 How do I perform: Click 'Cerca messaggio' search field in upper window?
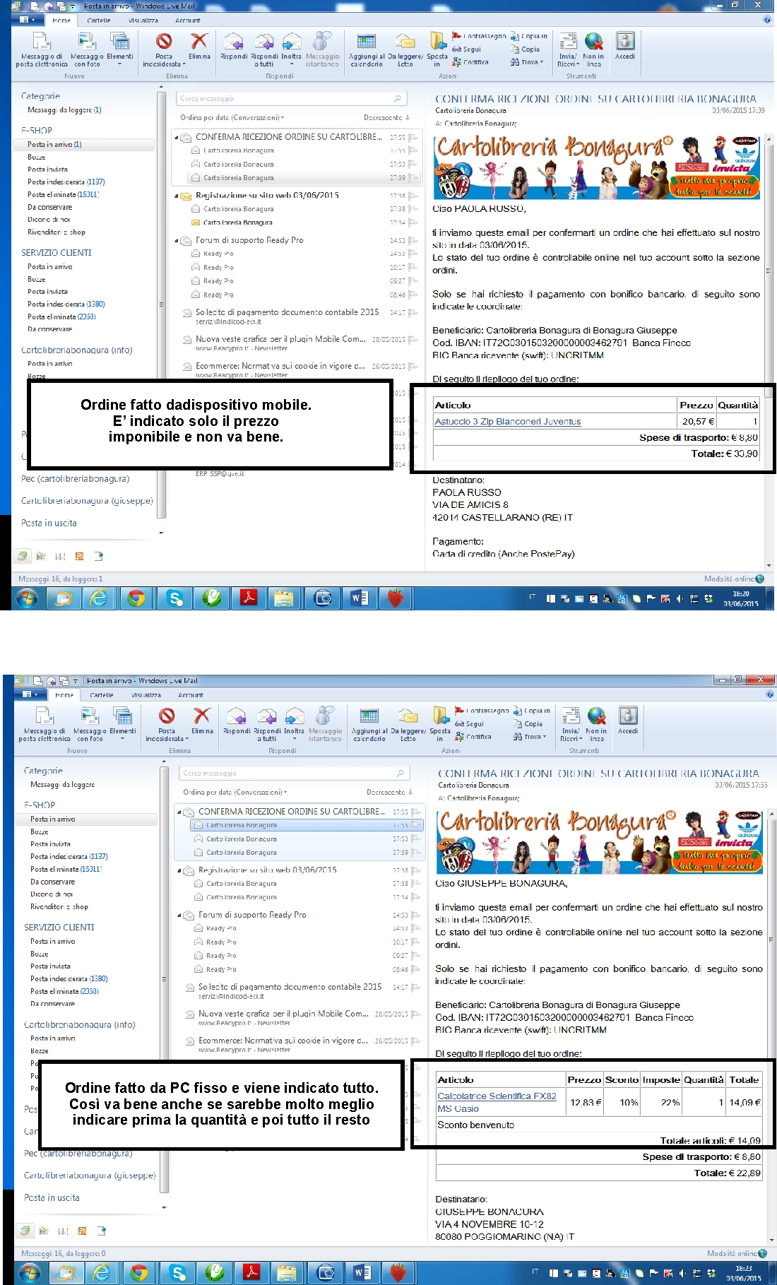291,99
